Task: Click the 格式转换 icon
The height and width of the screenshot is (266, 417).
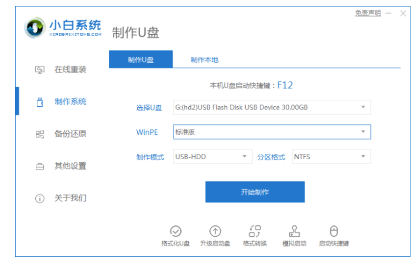Action: pos(255,231)
